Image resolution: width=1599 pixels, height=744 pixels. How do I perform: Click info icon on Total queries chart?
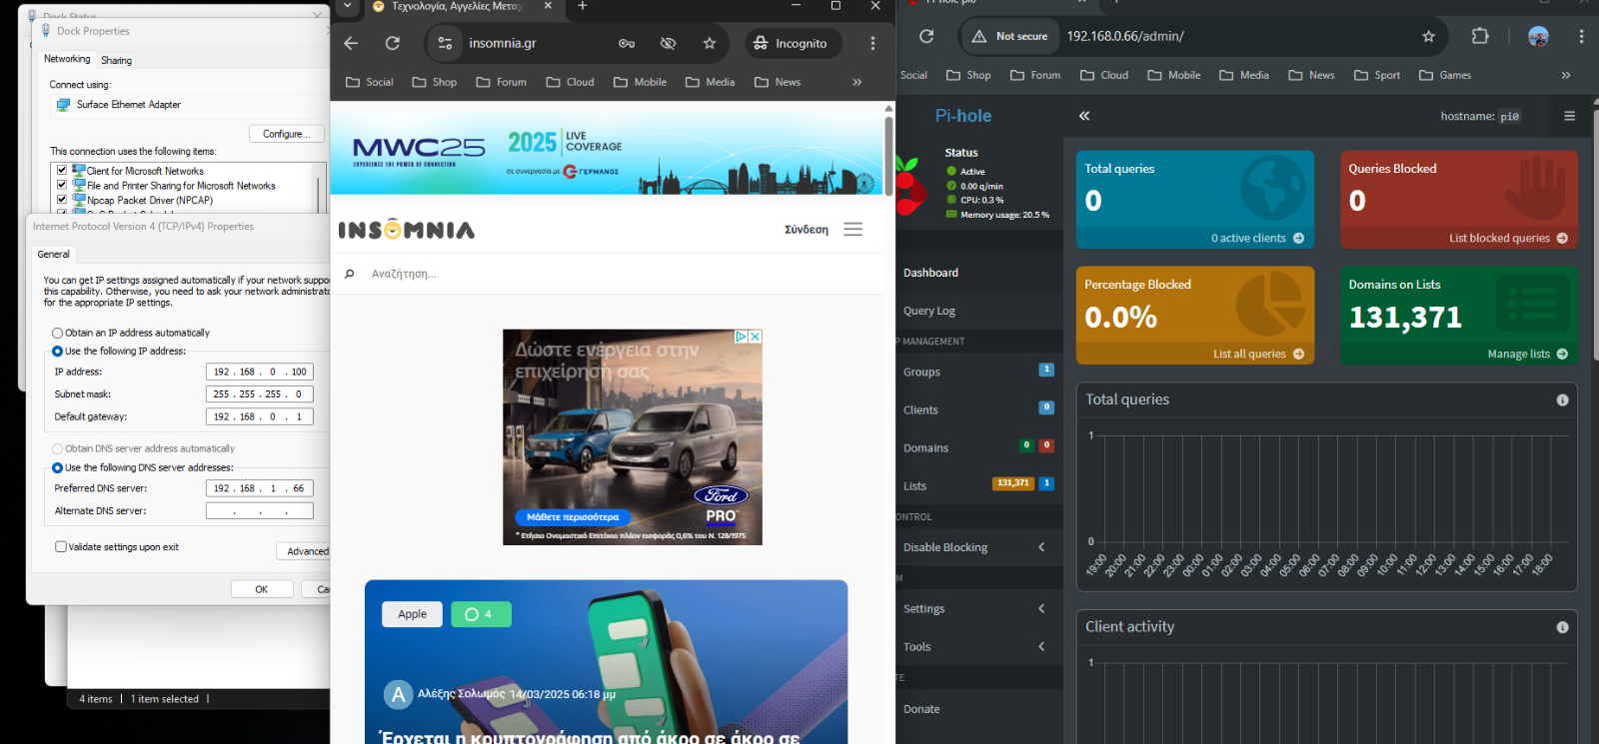[1562, 399]
